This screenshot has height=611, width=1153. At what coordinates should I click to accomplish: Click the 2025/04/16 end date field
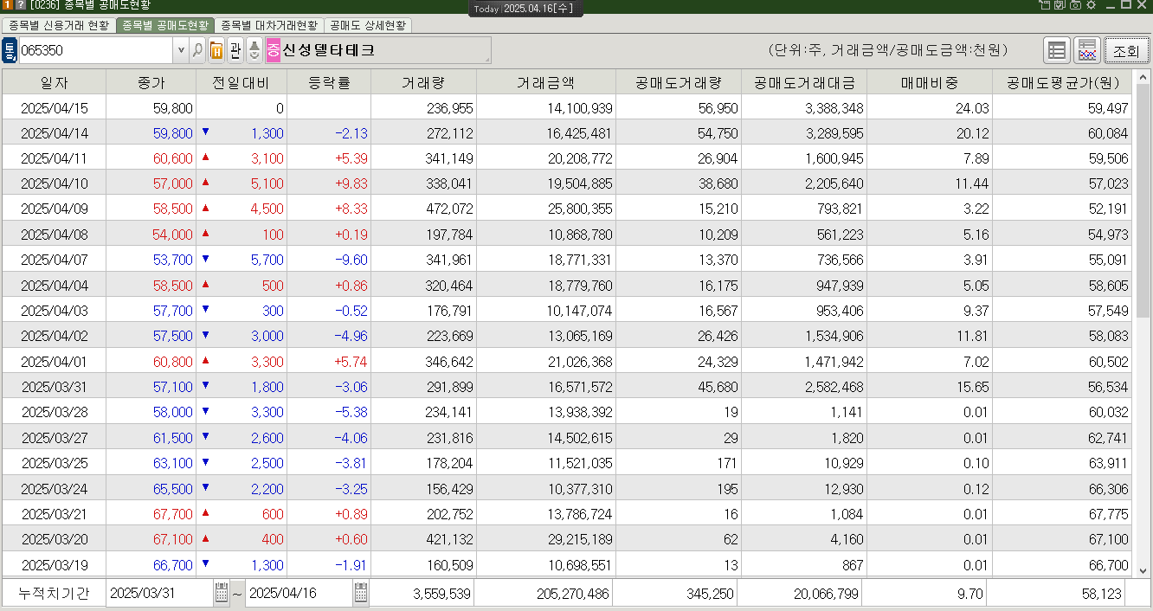pyautogui.click(x=299, y=593)
